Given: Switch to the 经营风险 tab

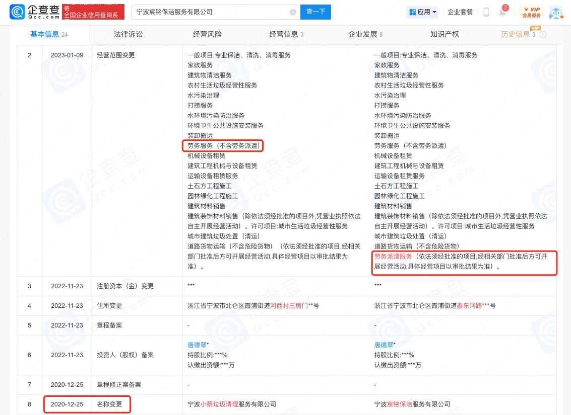Looking at the screenshot, I should click(x=207, y=35).
